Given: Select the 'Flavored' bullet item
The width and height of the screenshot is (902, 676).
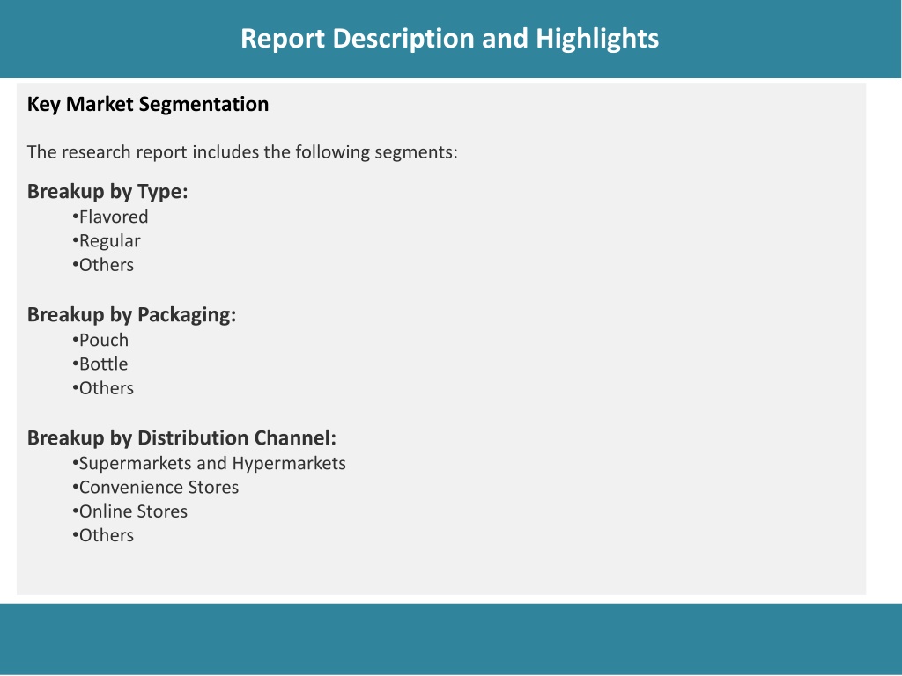Looking at the screenshot, I should (110, 217).
